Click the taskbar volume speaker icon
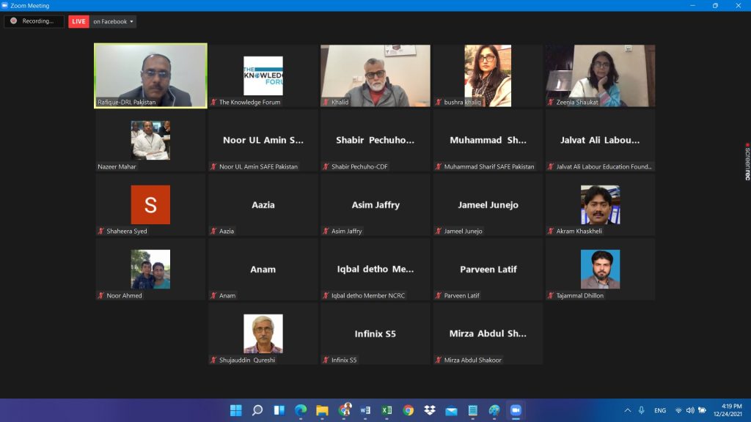The image size is (751, 422). 691,410
